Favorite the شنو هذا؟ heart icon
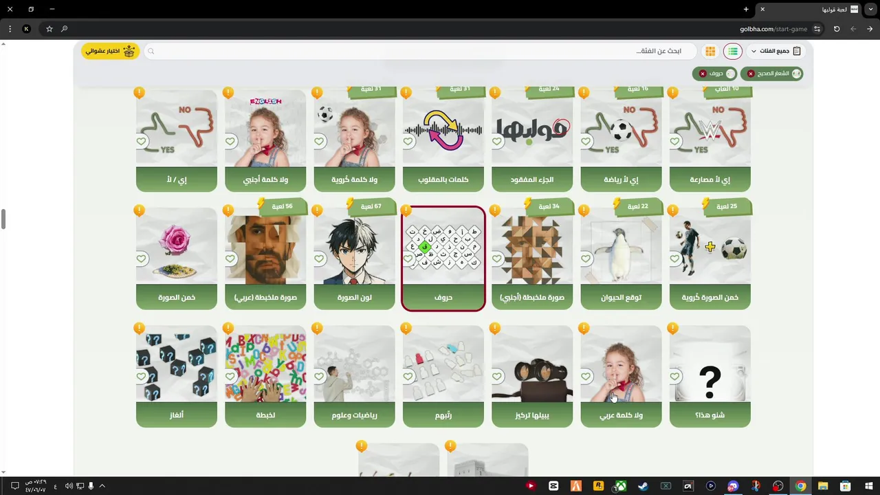The width and height of the screenshot is (880, 495). pyautogui.click(x=675, y=377)
